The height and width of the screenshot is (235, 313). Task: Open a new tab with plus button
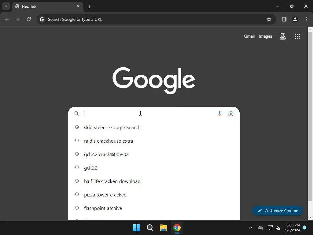(x=89, y=6)
